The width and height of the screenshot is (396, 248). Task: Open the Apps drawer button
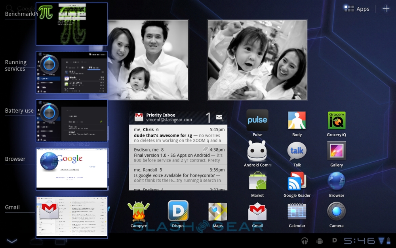[357, 9]
